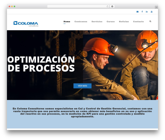Open a new browser tab

coord(156,7)
